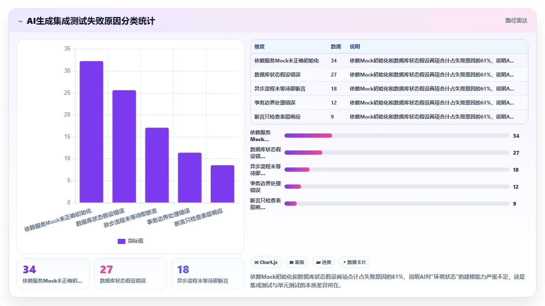Click the 指标值 legend label
This screenshot has width=545, height=306.
click(135, 241)
